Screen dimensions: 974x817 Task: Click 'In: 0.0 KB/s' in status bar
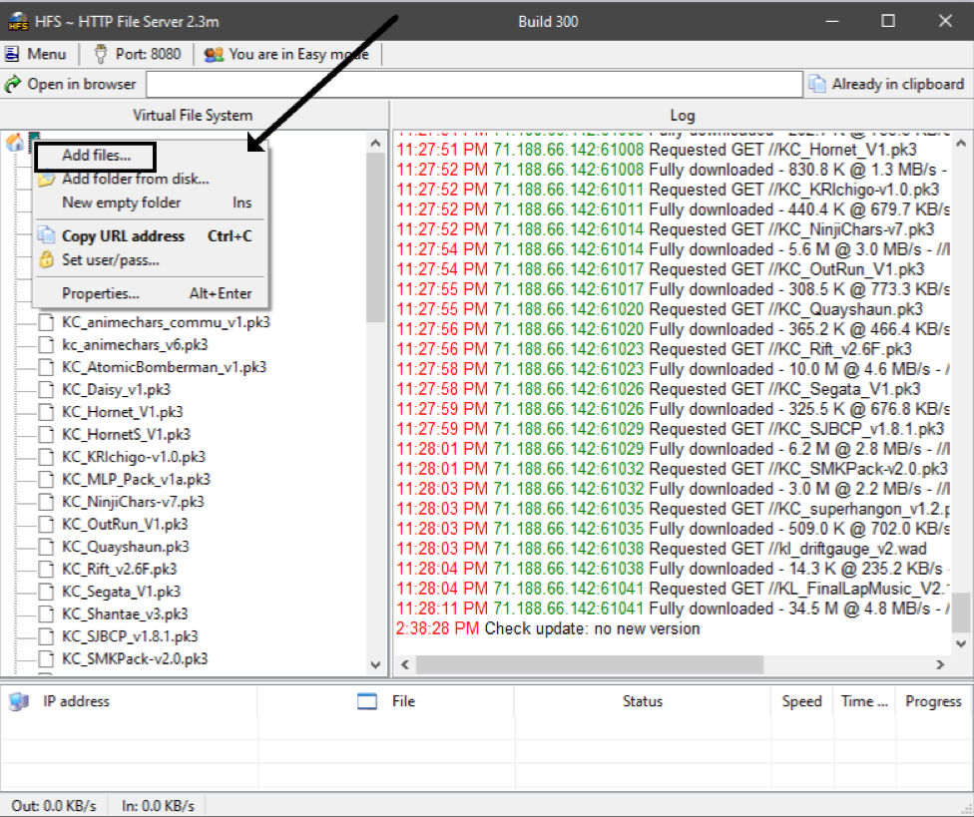(158, 806)
